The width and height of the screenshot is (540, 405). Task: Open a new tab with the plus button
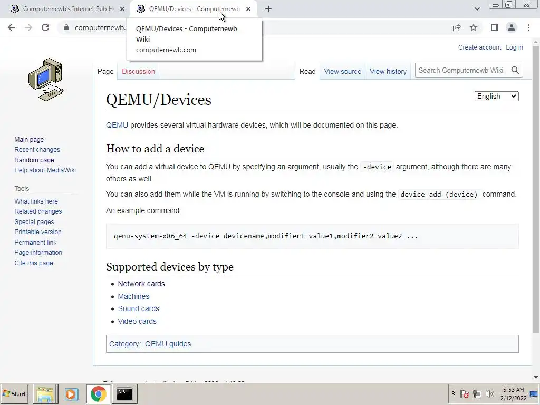[x=268, y=9]
